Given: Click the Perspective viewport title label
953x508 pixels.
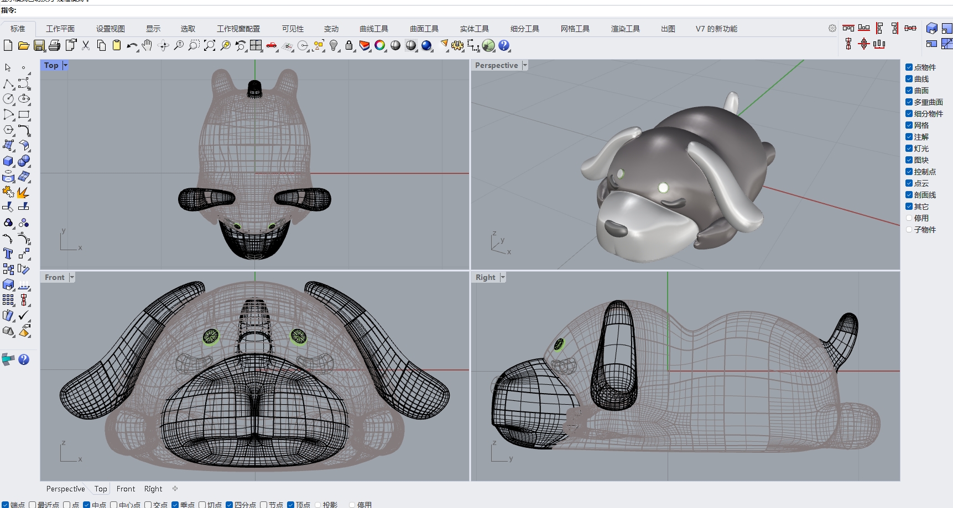Looking at the screenshot, I should click(497, 65).
